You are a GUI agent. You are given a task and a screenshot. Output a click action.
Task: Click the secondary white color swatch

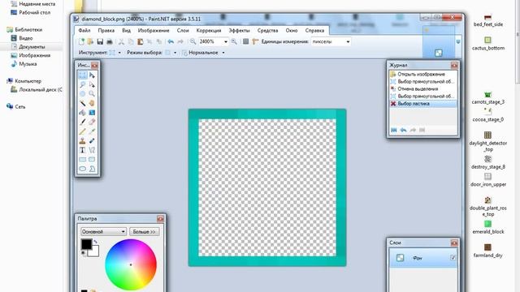point(95,252)
